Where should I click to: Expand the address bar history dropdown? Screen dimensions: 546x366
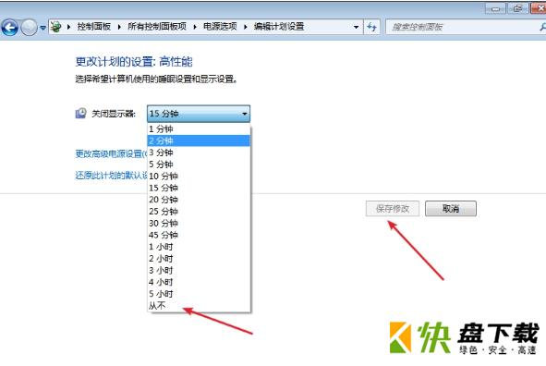(356, 27)
